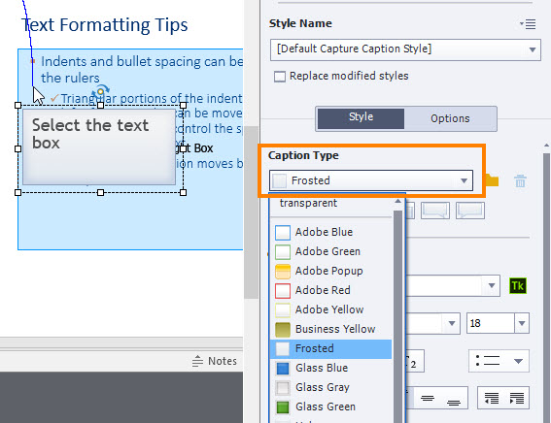Click the caption's bottom-right resize handle
Viewport: 551px width, 423px height.
point(183,192)
